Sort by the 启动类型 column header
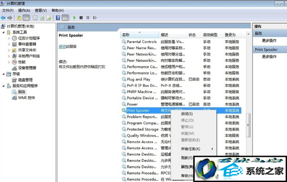This screenshot has width=287, height=182. coord(212,35)
